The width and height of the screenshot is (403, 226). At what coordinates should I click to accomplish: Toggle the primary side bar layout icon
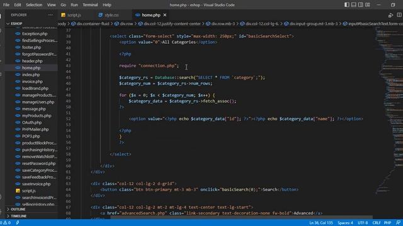347,4
